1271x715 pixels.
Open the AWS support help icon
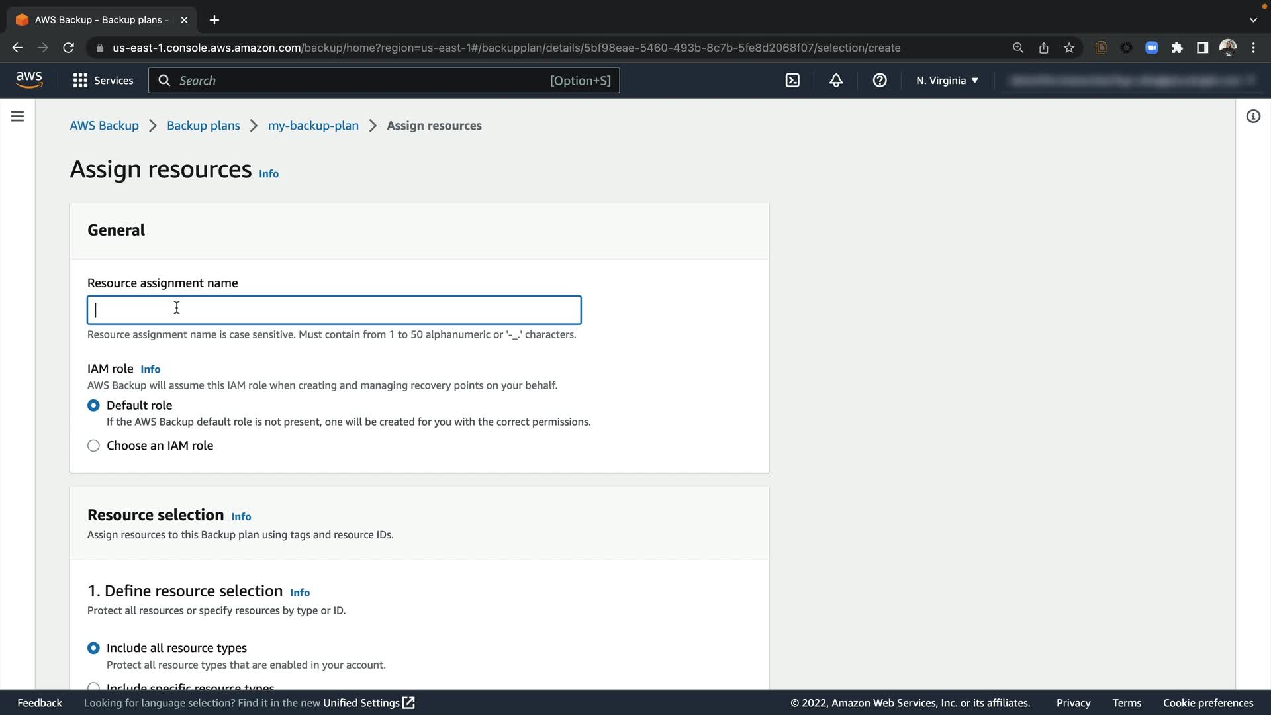tap(880, 81)
